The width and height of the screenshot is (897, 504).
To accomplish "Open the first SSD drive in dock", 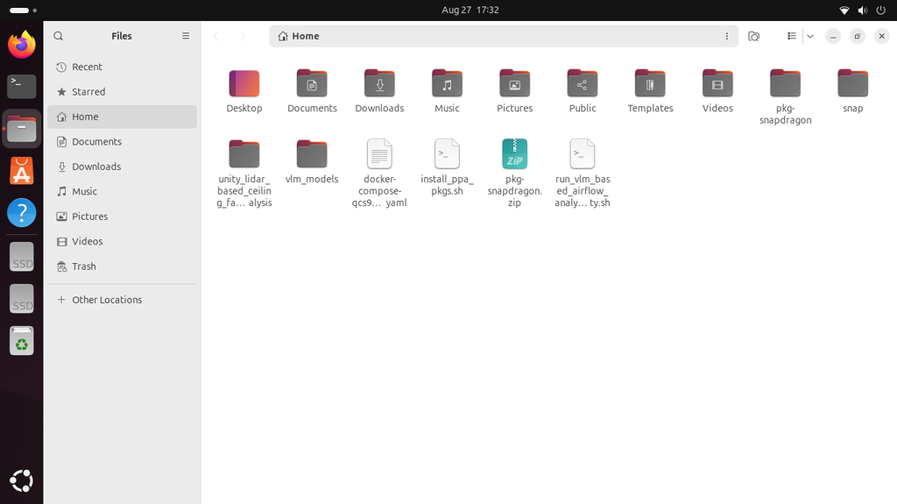I will point(22,257).
